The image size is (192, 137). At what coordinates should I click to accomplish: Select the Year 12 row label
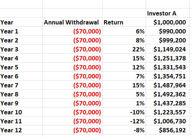tap(21, 130)
